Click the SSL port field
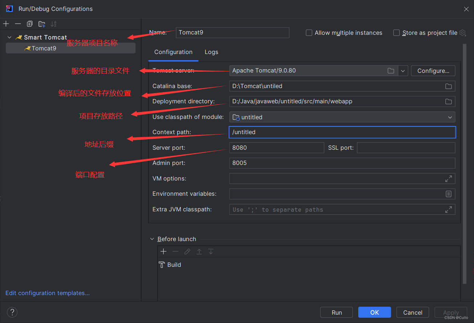 pyautogui.click(x=406, y=148)
